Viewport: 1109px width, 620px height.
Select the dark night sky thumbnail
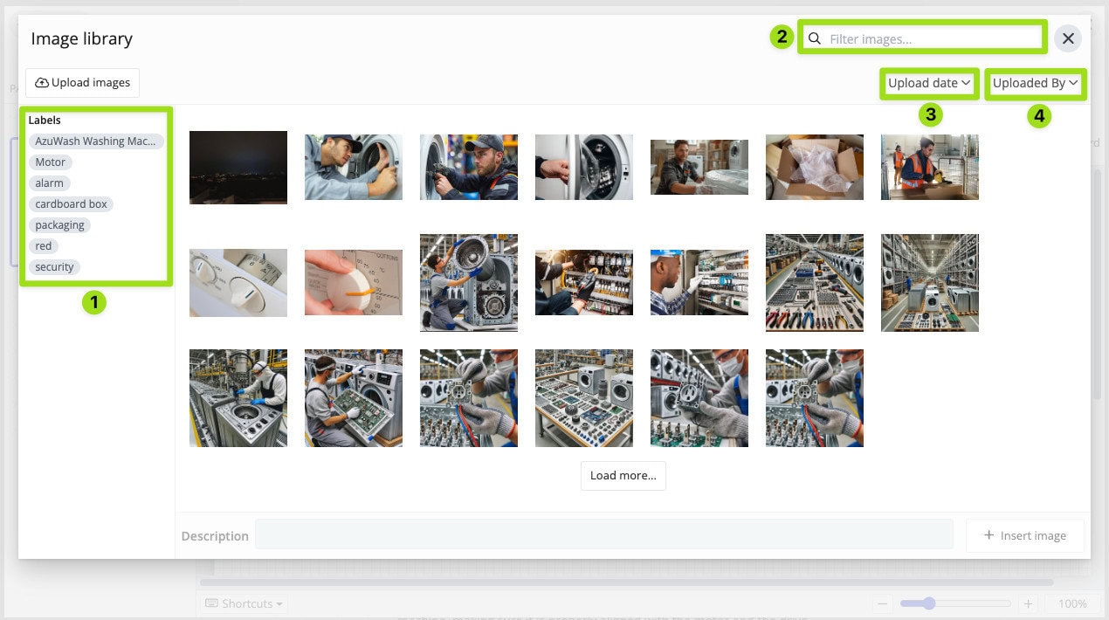238,167
